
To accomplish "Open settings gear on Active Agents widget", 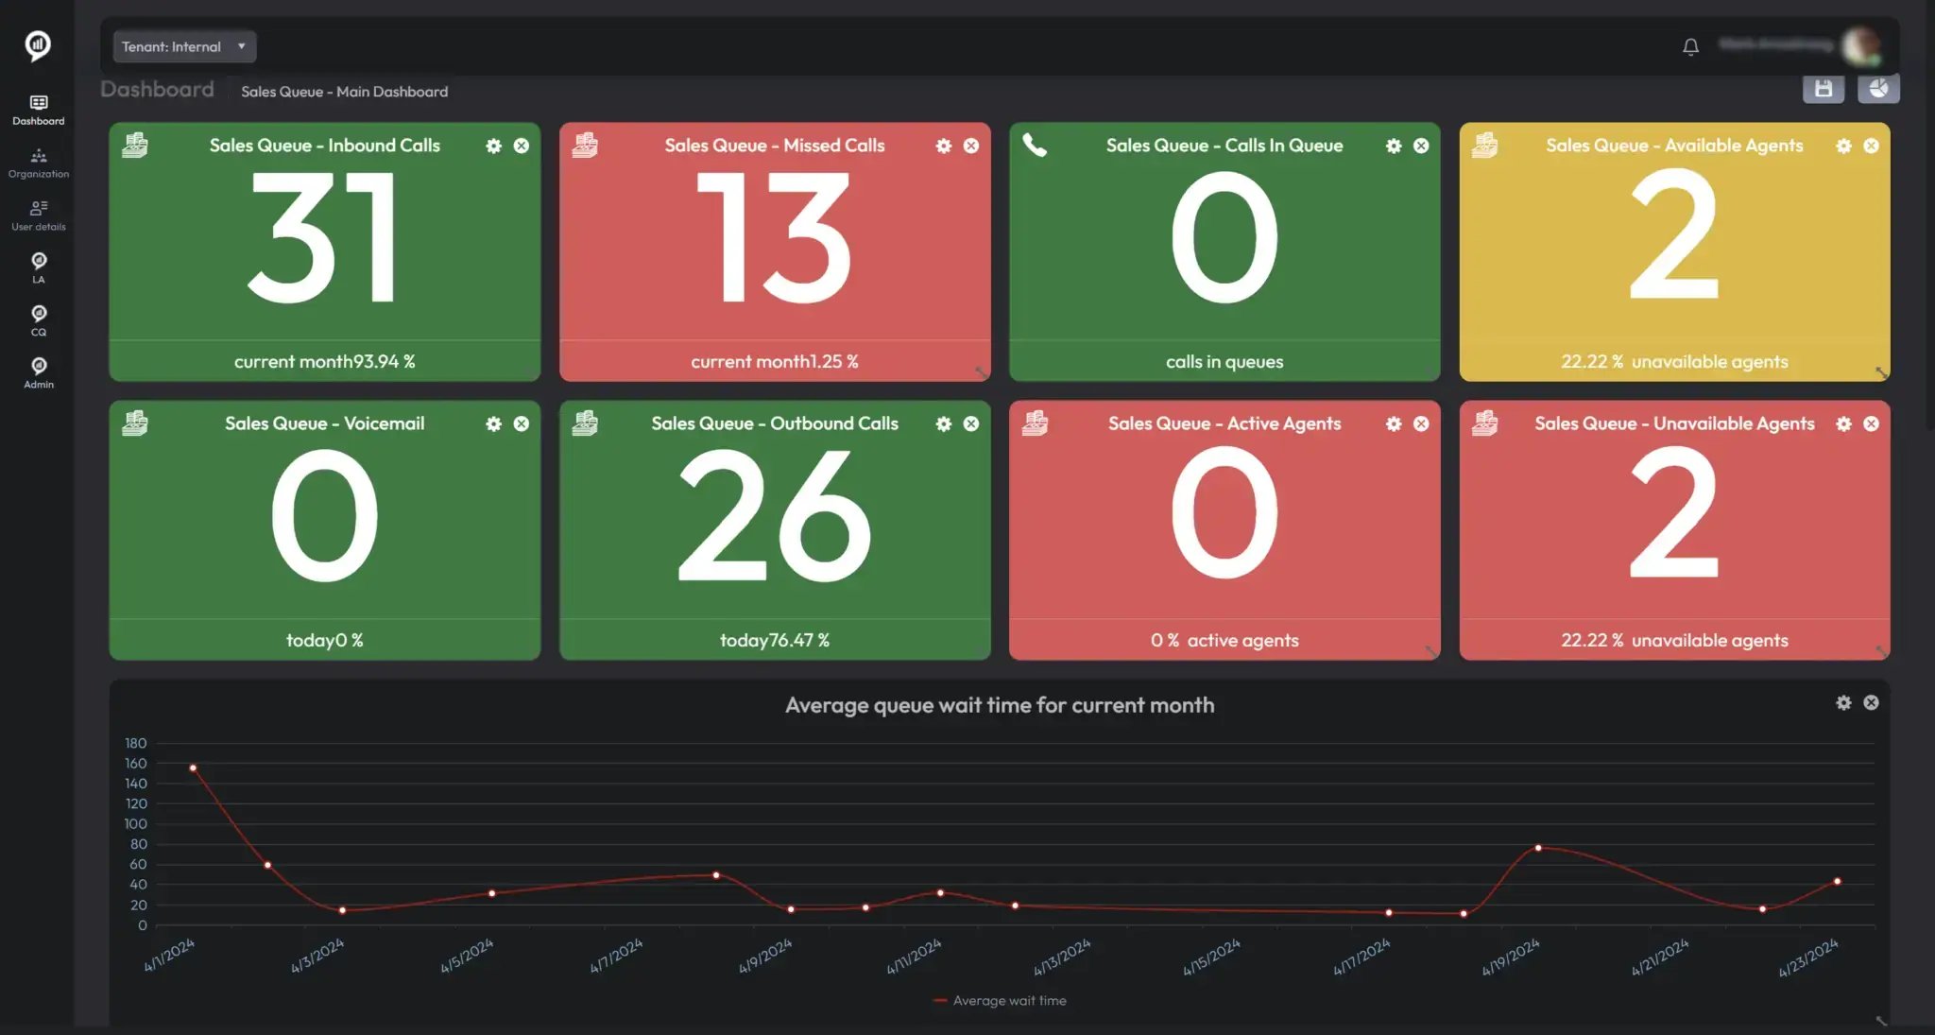I will click(1394, 423).
